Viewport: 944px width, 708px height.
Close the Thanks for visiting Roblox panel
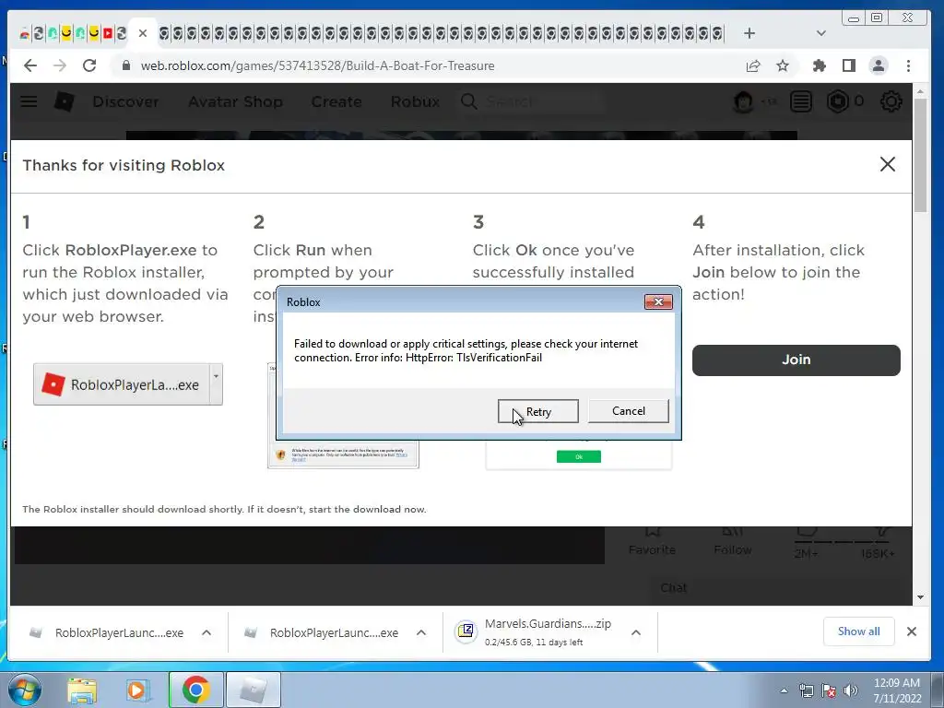(x=888, y=164)
